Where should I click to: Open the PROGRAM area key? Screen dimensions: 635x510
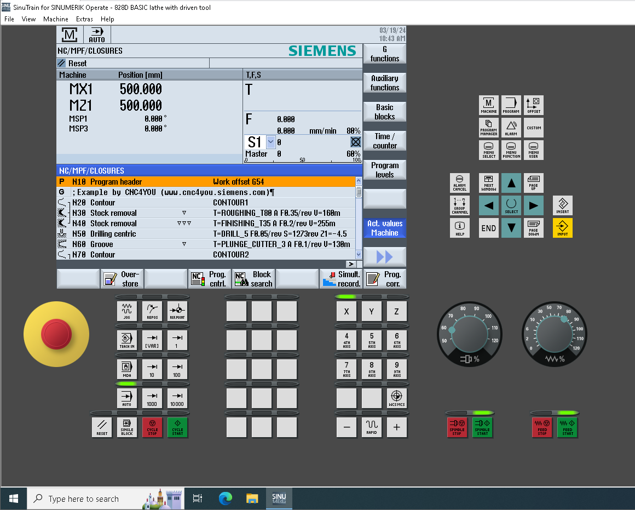(x=511, y=105)
